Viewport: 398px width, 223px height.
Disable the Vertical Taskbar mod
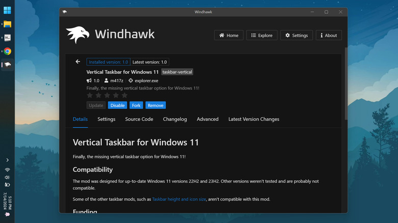pos(117,105)
